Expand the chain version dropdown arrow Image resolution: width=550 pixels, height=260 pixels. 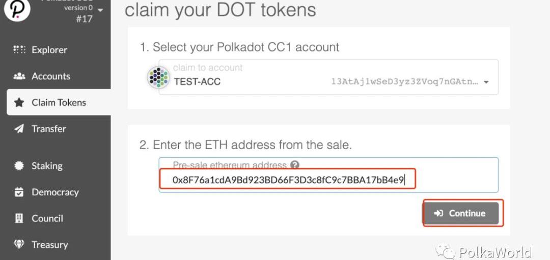tap(100, 10)
